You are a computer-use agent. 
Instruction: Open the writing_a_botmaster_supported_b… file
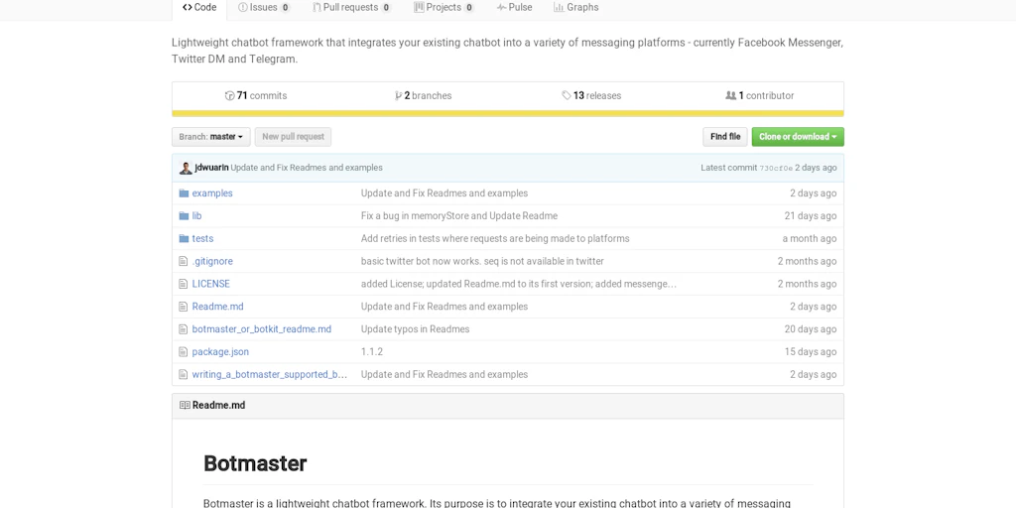(x=270, y=374)
